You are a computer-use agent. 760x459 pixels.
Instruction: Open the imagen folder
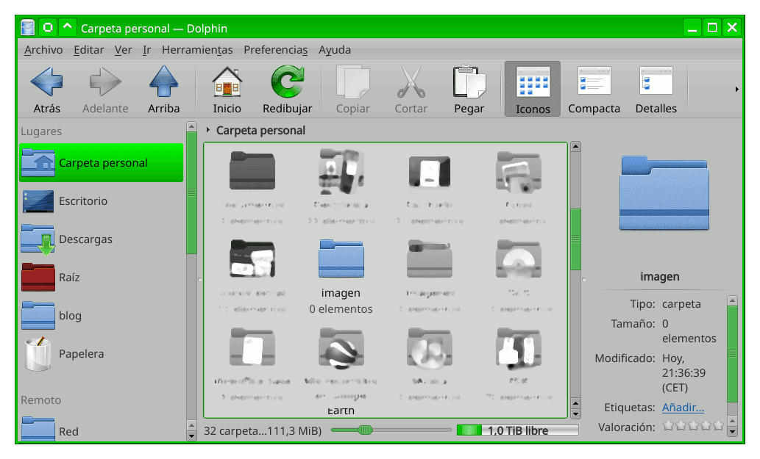pos(341,259)
